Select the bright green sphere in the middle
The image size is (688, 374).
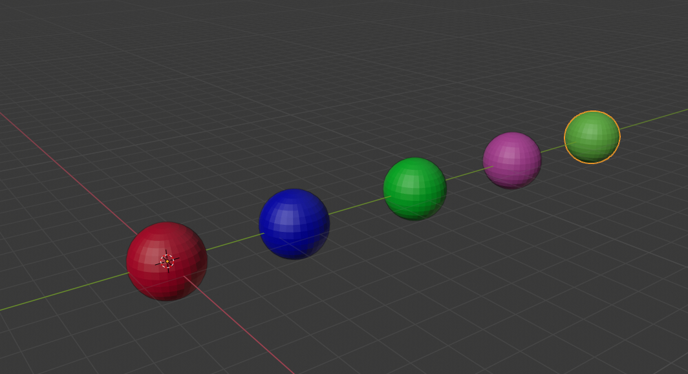414,189
